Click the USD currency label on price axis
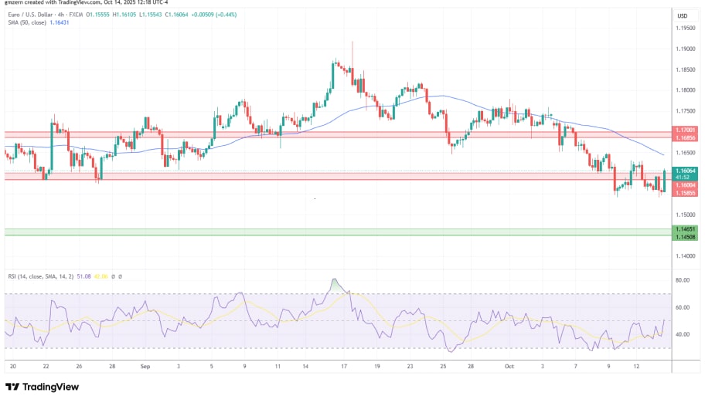Image resolution: width=705 pixels, height=396 pixels. (x=682, y=15)
